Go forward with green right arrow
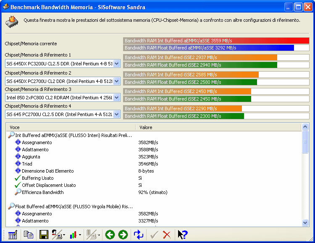 coord(123,235)
